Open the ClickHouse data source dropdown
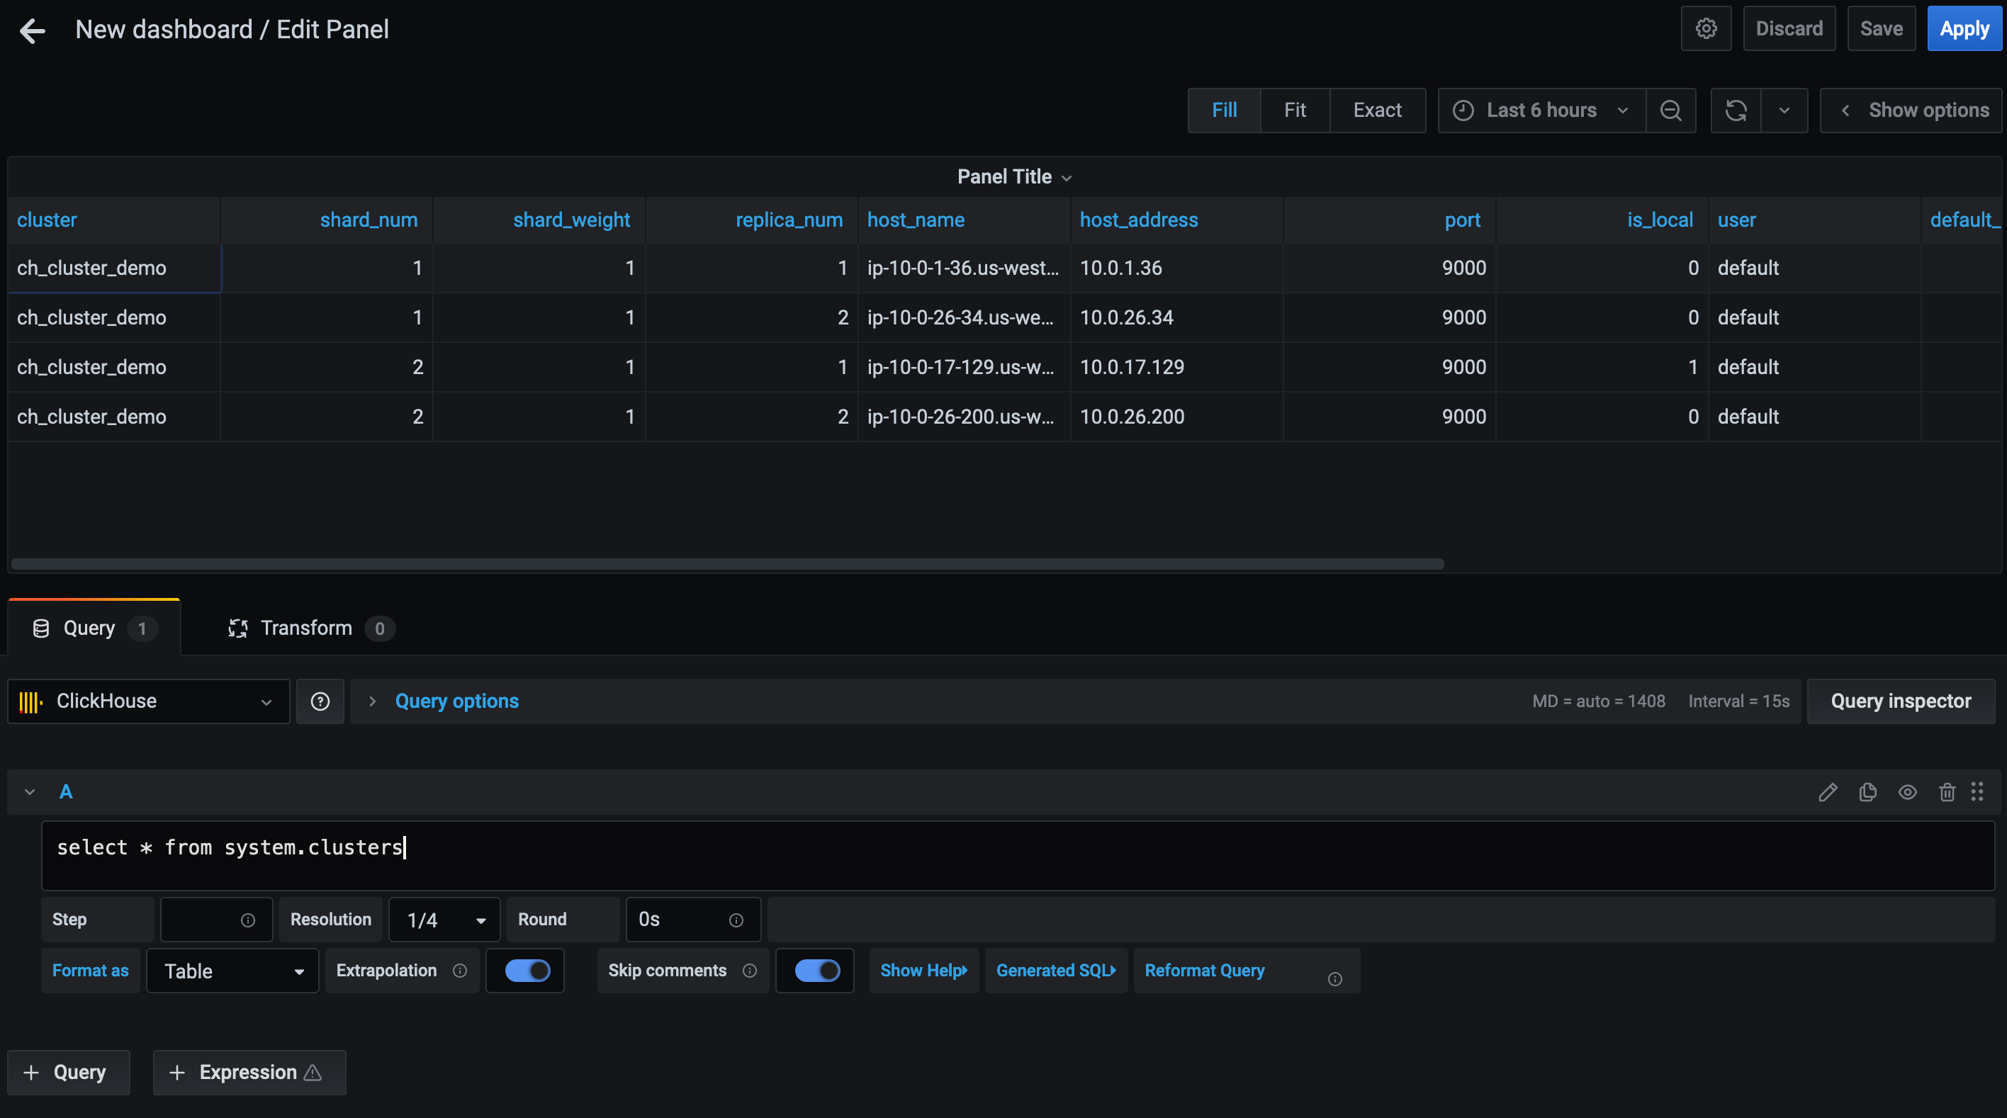 (148, 701)
